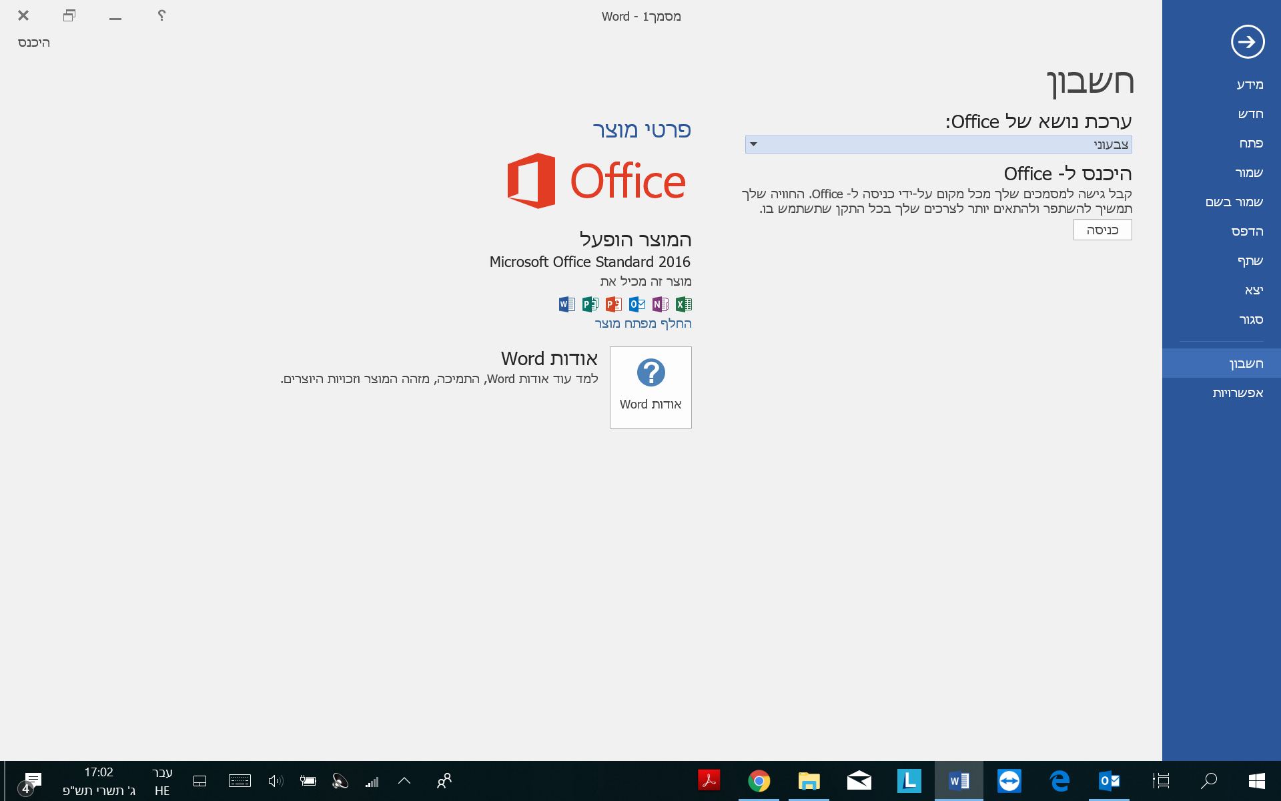This screenshot has height=801, width=1281.
Task: Click the כניסה sign-in button
Action: coord(1102,230)
